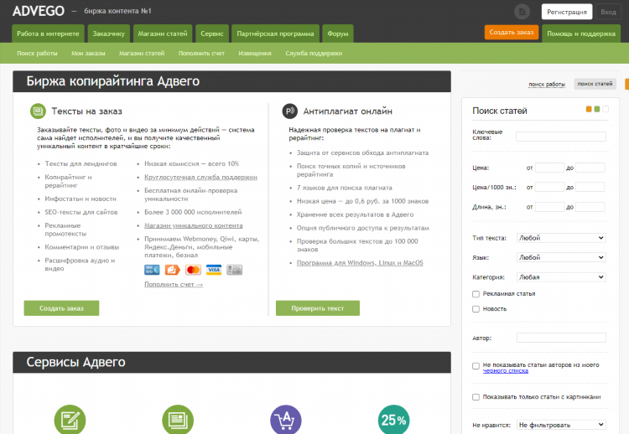Click the VISA payment icon
629x434 pixels.
pyautogui.click(x=214, y=270)
